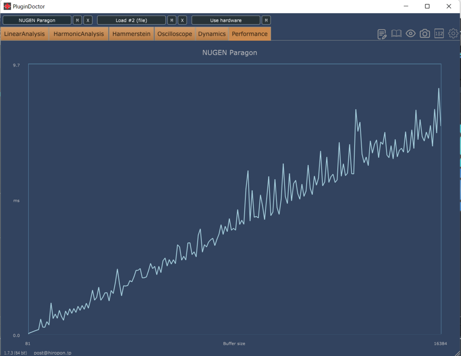
Task: Click the 0.0 axis minimum label
Action: 16,335
